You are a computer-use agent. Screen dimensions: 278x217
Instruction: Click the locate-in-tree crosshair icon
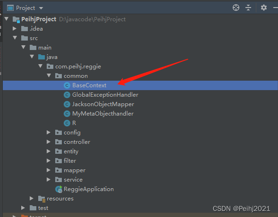236,8
